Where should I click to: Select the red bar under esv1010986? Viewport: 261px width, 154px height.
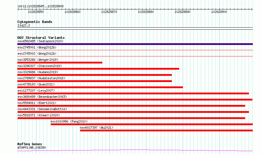[152, 124]
